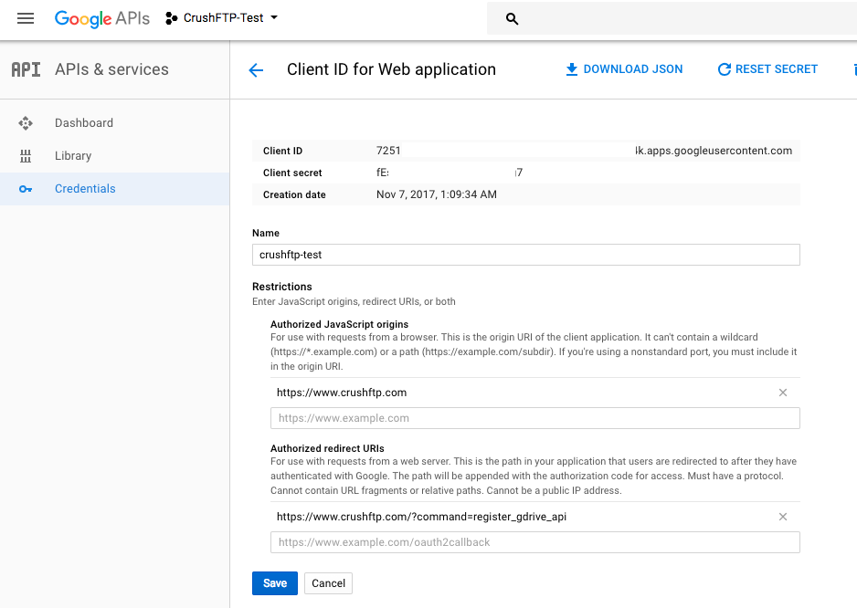Click the Authorized redirect URIs label

pos(327,448)
